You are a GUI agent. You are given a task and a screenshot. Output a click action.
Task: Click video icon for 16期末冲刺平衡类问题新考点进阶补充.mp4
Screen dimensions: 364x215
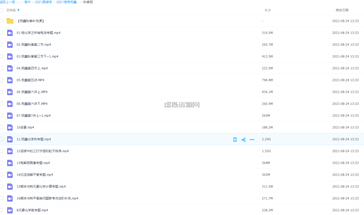click(10, 198)
